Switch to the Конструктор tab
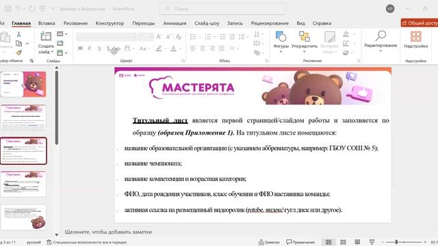 pos(109,23)
